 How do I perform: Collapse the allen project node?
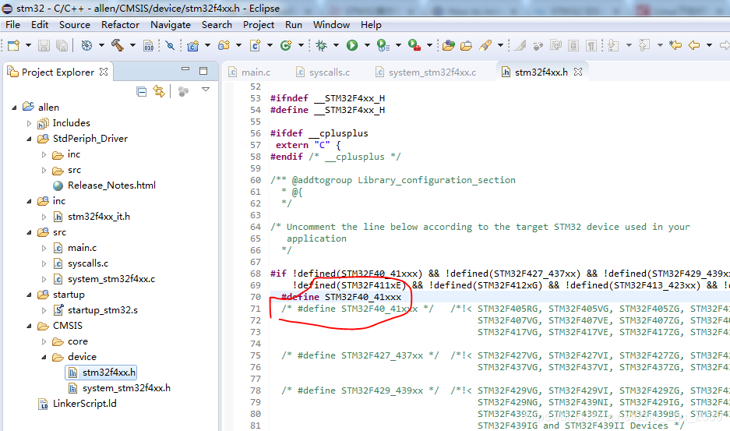pos(15,108)
